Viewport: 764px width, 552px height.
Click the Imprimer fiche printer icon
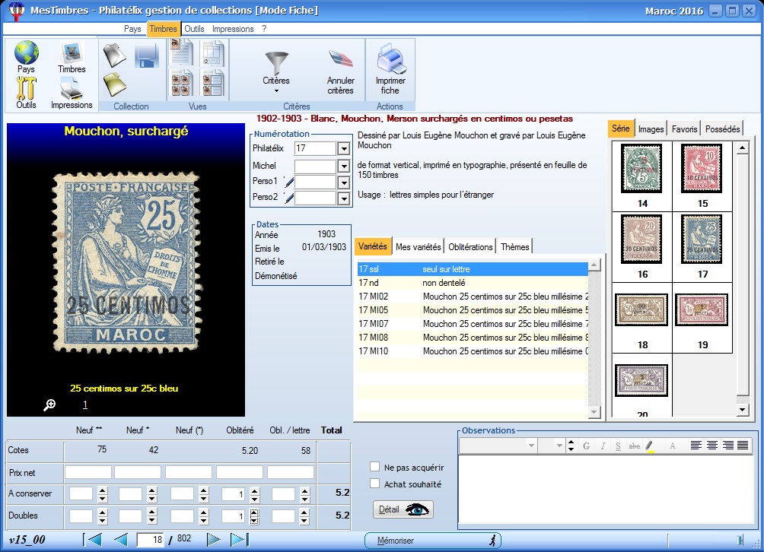[390, 59]
